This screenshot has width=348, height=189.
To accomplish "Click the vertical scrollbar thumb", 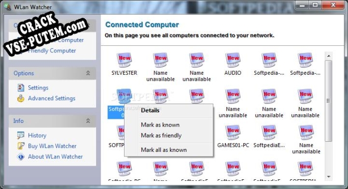I will click(329, 101).
